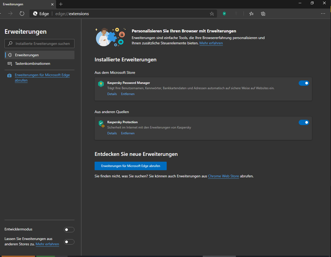Open the Favorites list icon

251,14
